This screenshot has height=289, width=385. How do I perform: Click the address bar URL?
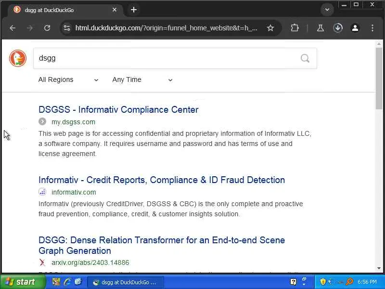166,28
